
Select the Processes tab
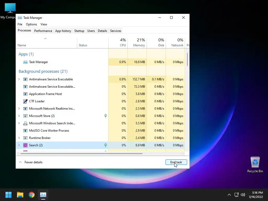pos(24,30)
